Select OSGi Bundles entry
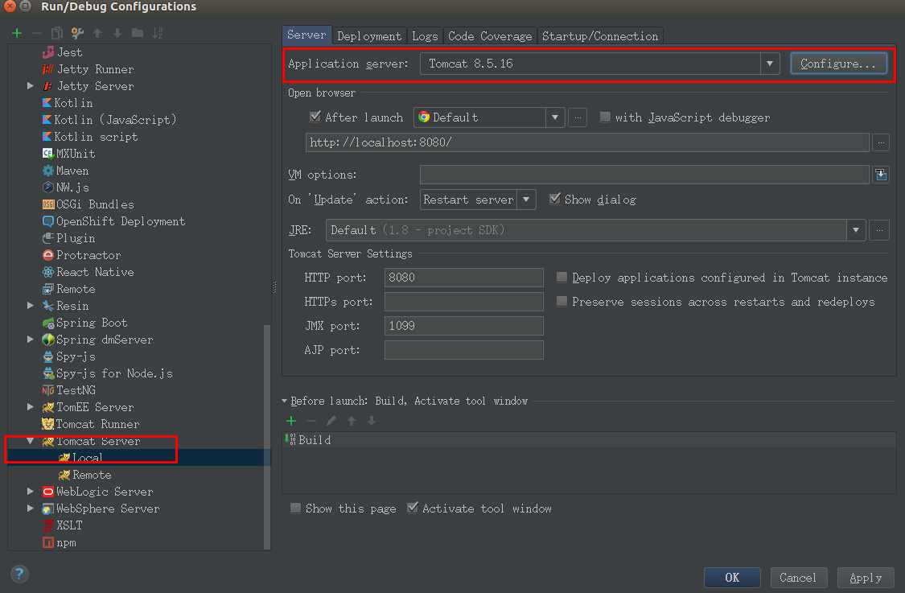Viewport: 905px width, 593px height. (88, 204)
